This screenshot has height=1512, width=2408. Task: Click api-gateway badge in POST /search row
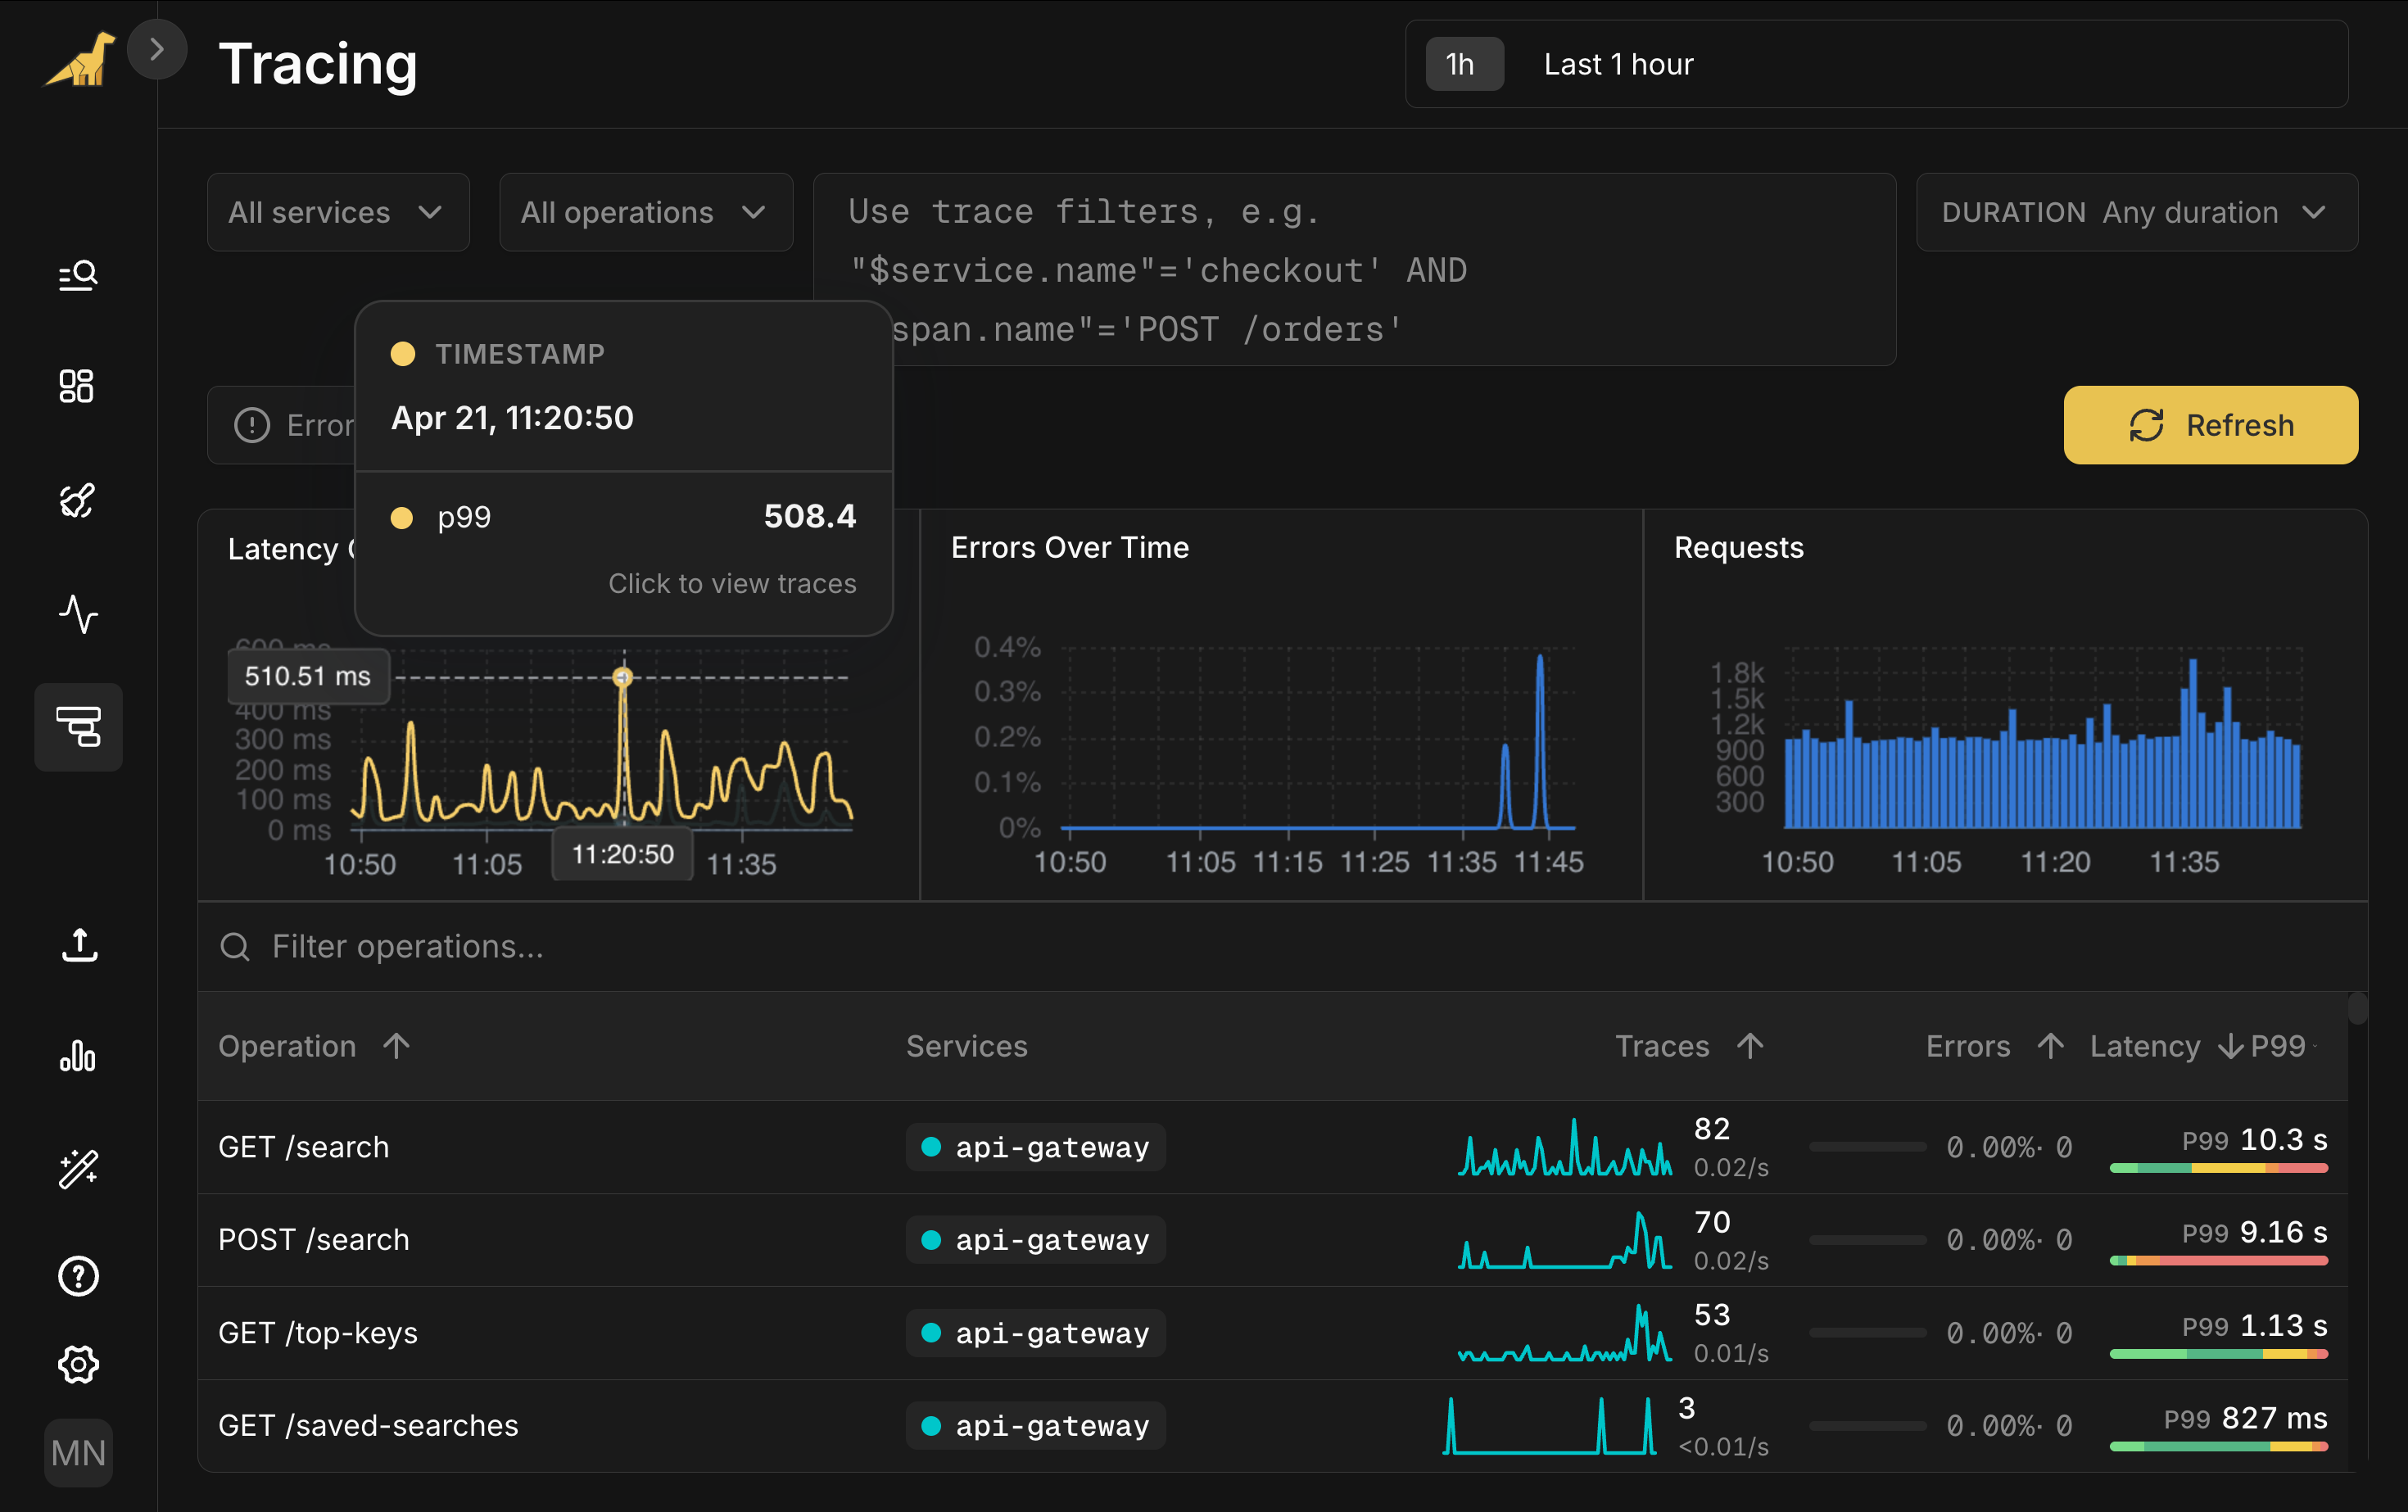[1036, 1240]
